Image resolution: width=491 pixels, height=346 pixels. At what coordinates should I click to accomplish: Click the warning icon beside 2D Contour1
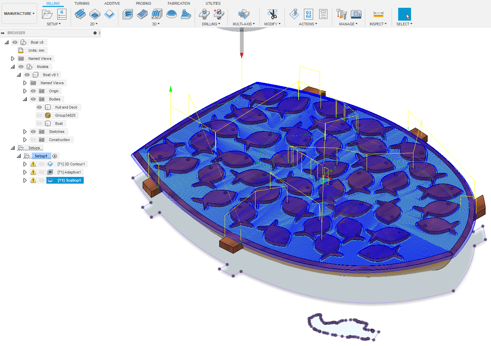[x=33, y=164]
